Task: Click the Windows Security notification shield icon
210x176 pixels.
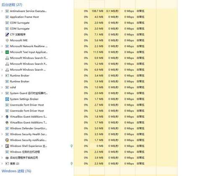Action: 7,140
